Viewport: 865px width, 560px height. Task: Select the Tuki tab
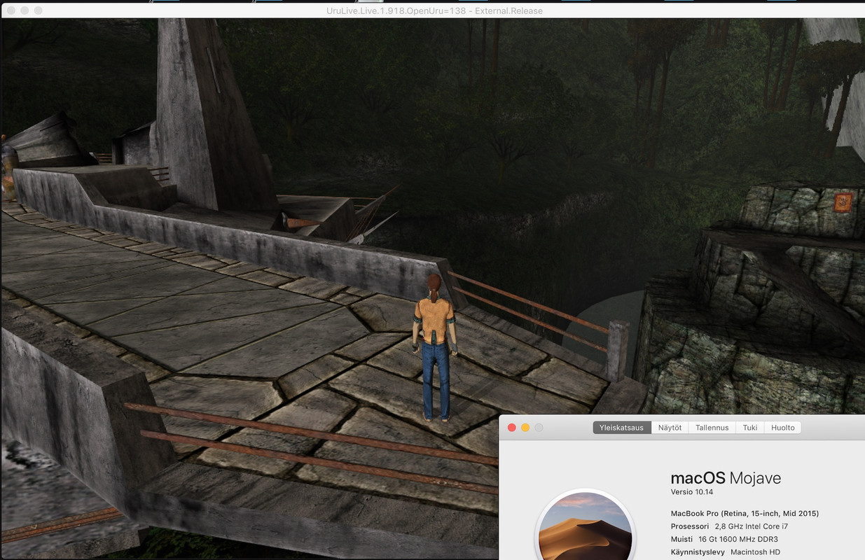[x=750, y=428]
